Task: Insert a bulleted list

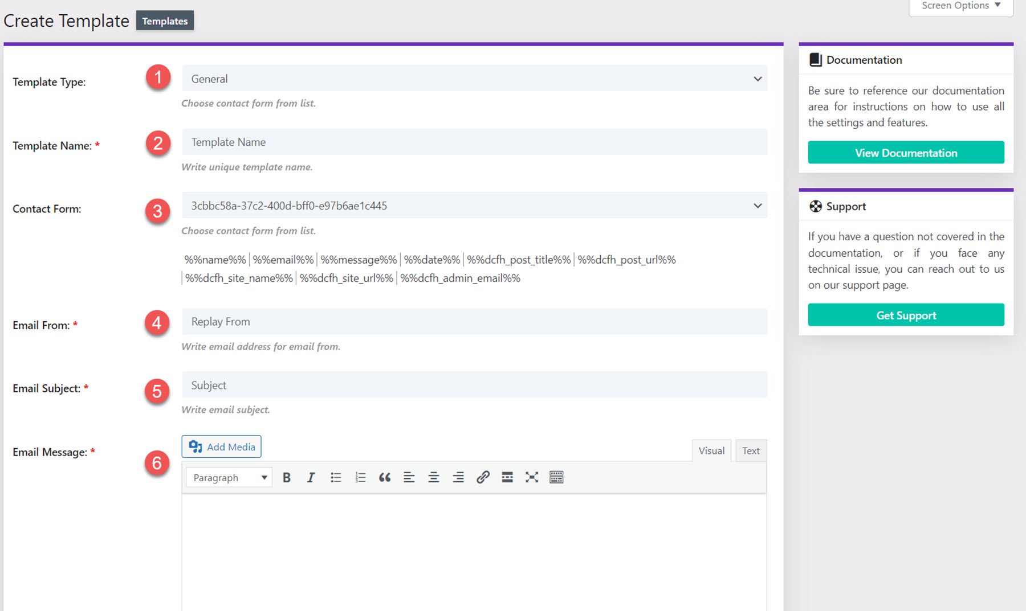Action: (336, 477)
